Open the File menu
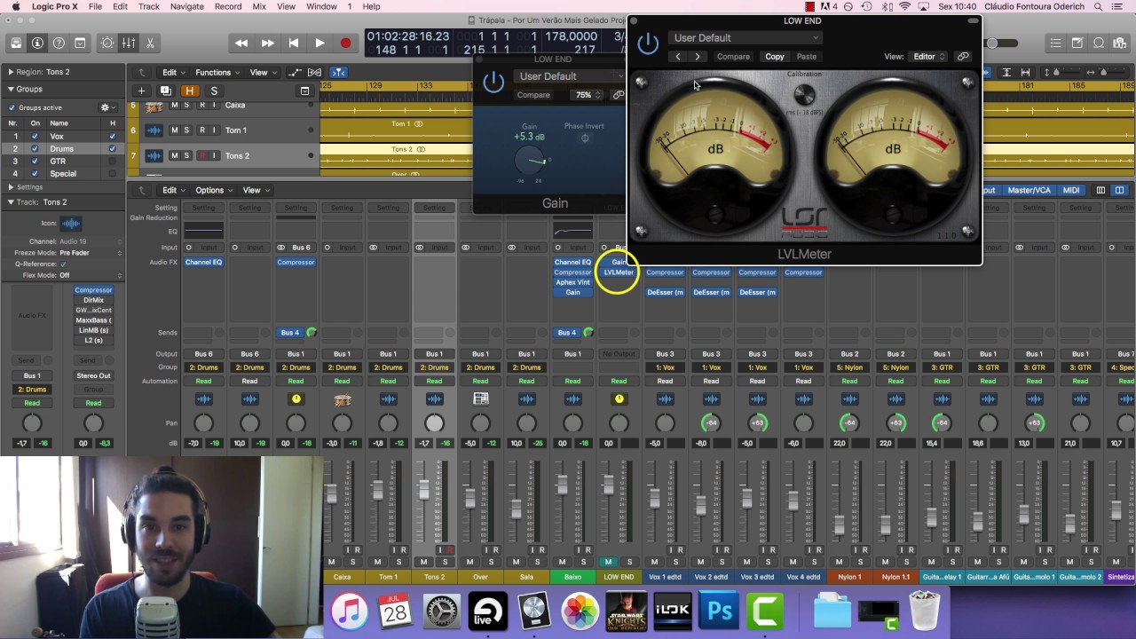This screenshot has height=639, width=1136. click(95, 6)
